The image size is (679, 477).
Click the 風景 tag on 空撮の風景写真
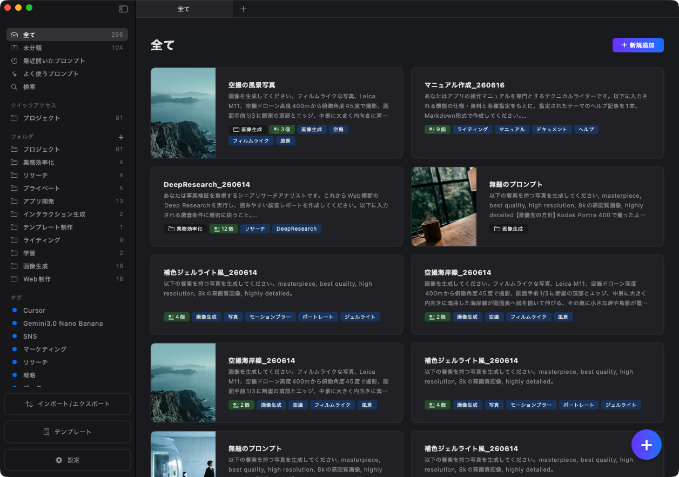pyautogui.click(x=286, y=141)
